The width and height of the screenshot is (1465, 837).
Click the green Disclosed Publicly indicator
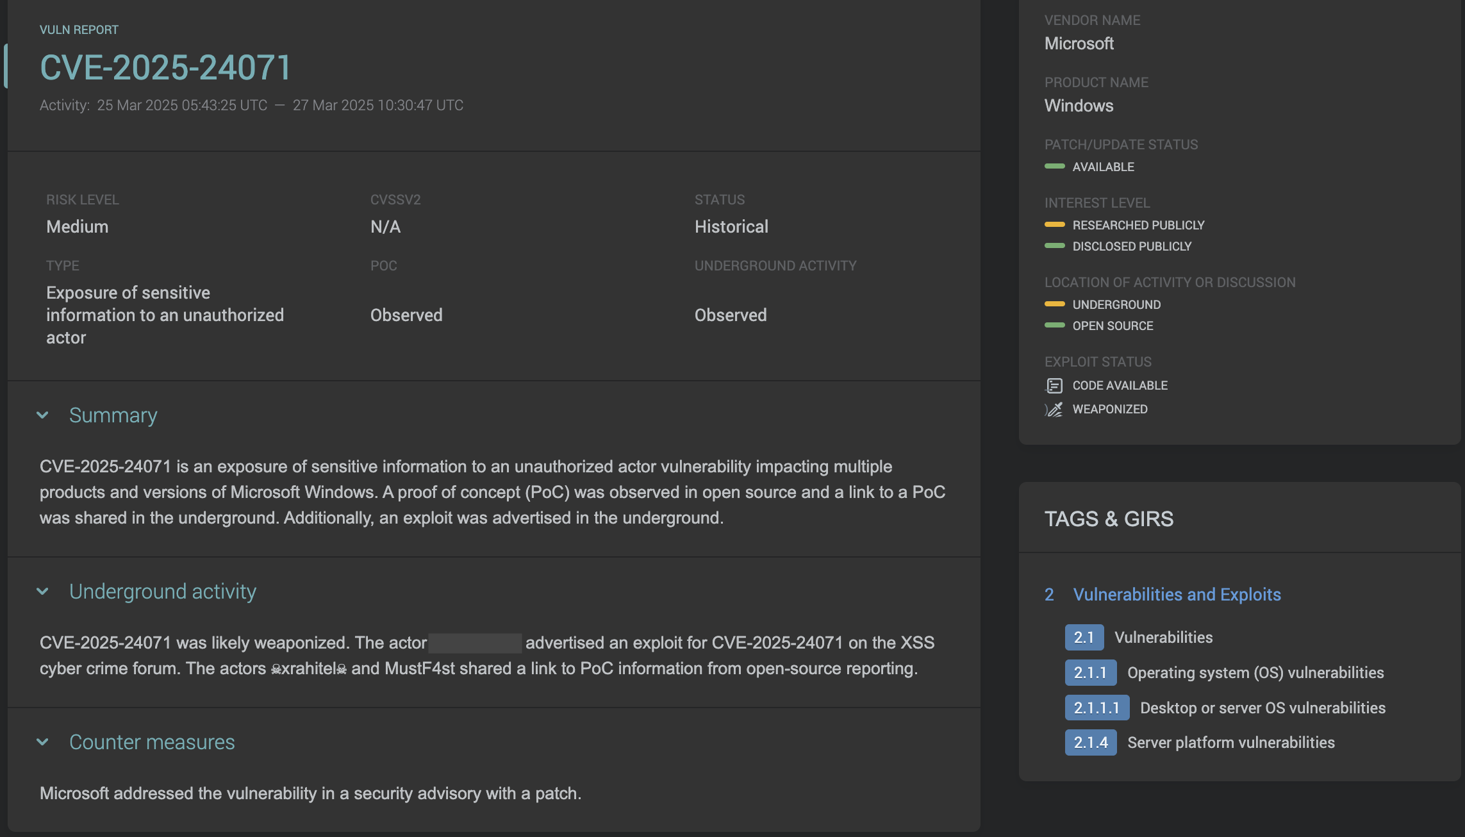1054,246
